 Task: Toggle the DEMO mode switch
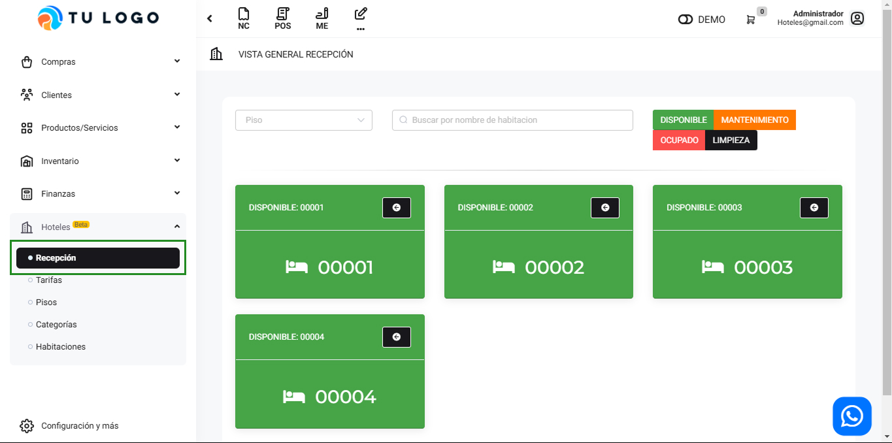(686, 20)
